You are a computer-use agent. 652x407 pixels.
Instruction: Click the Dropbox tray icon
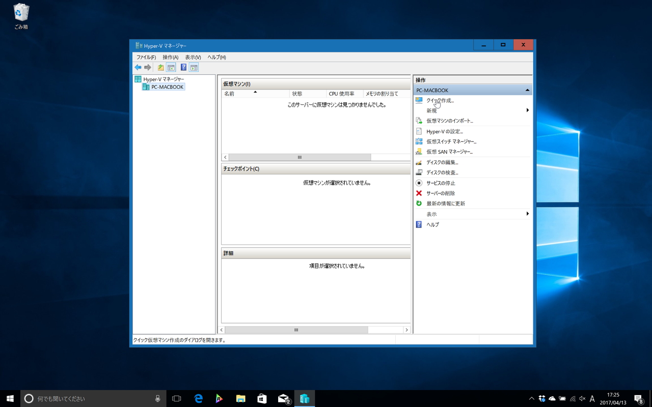542,399
